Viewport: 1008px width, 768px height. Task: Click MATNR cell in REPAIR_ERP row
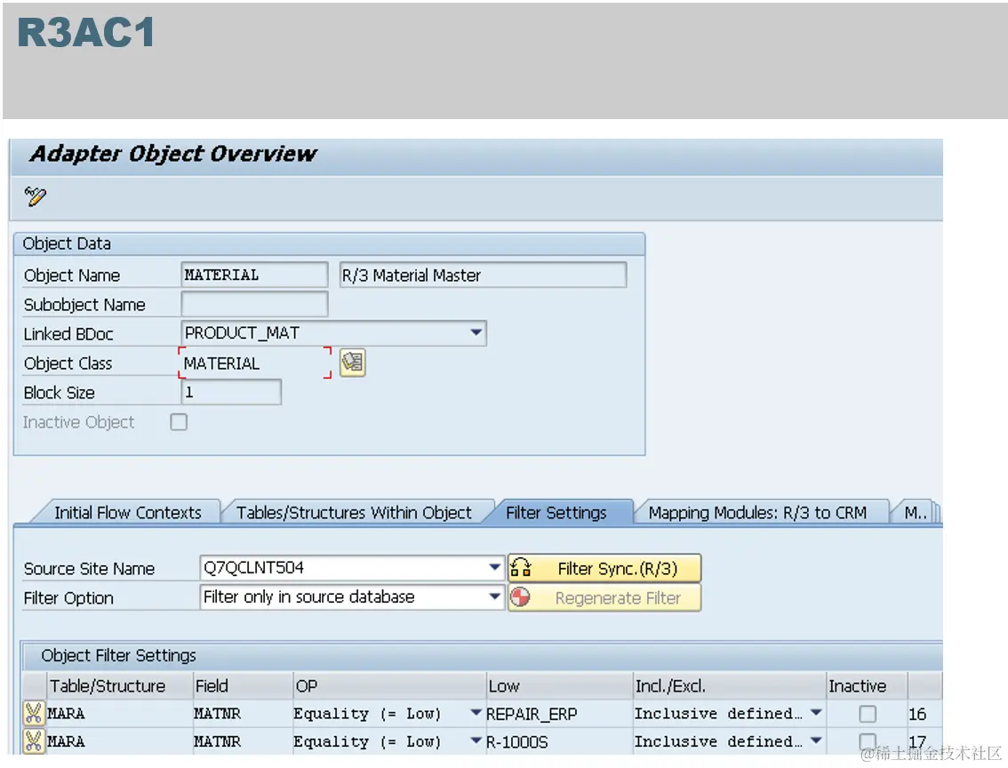[x=243, y=714]
